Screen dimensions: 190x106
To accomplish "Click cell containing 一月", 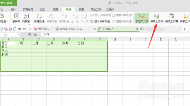I will coord(23,43).
